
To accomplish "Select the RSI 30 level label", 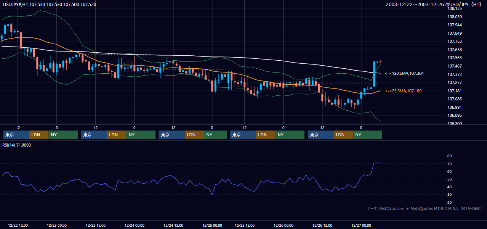I will tap(450, 195).
